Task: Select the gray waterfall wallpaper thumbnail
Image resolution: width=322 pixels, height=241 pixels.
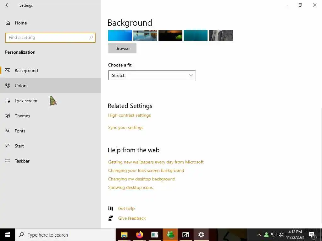Action: click(221, 35)
